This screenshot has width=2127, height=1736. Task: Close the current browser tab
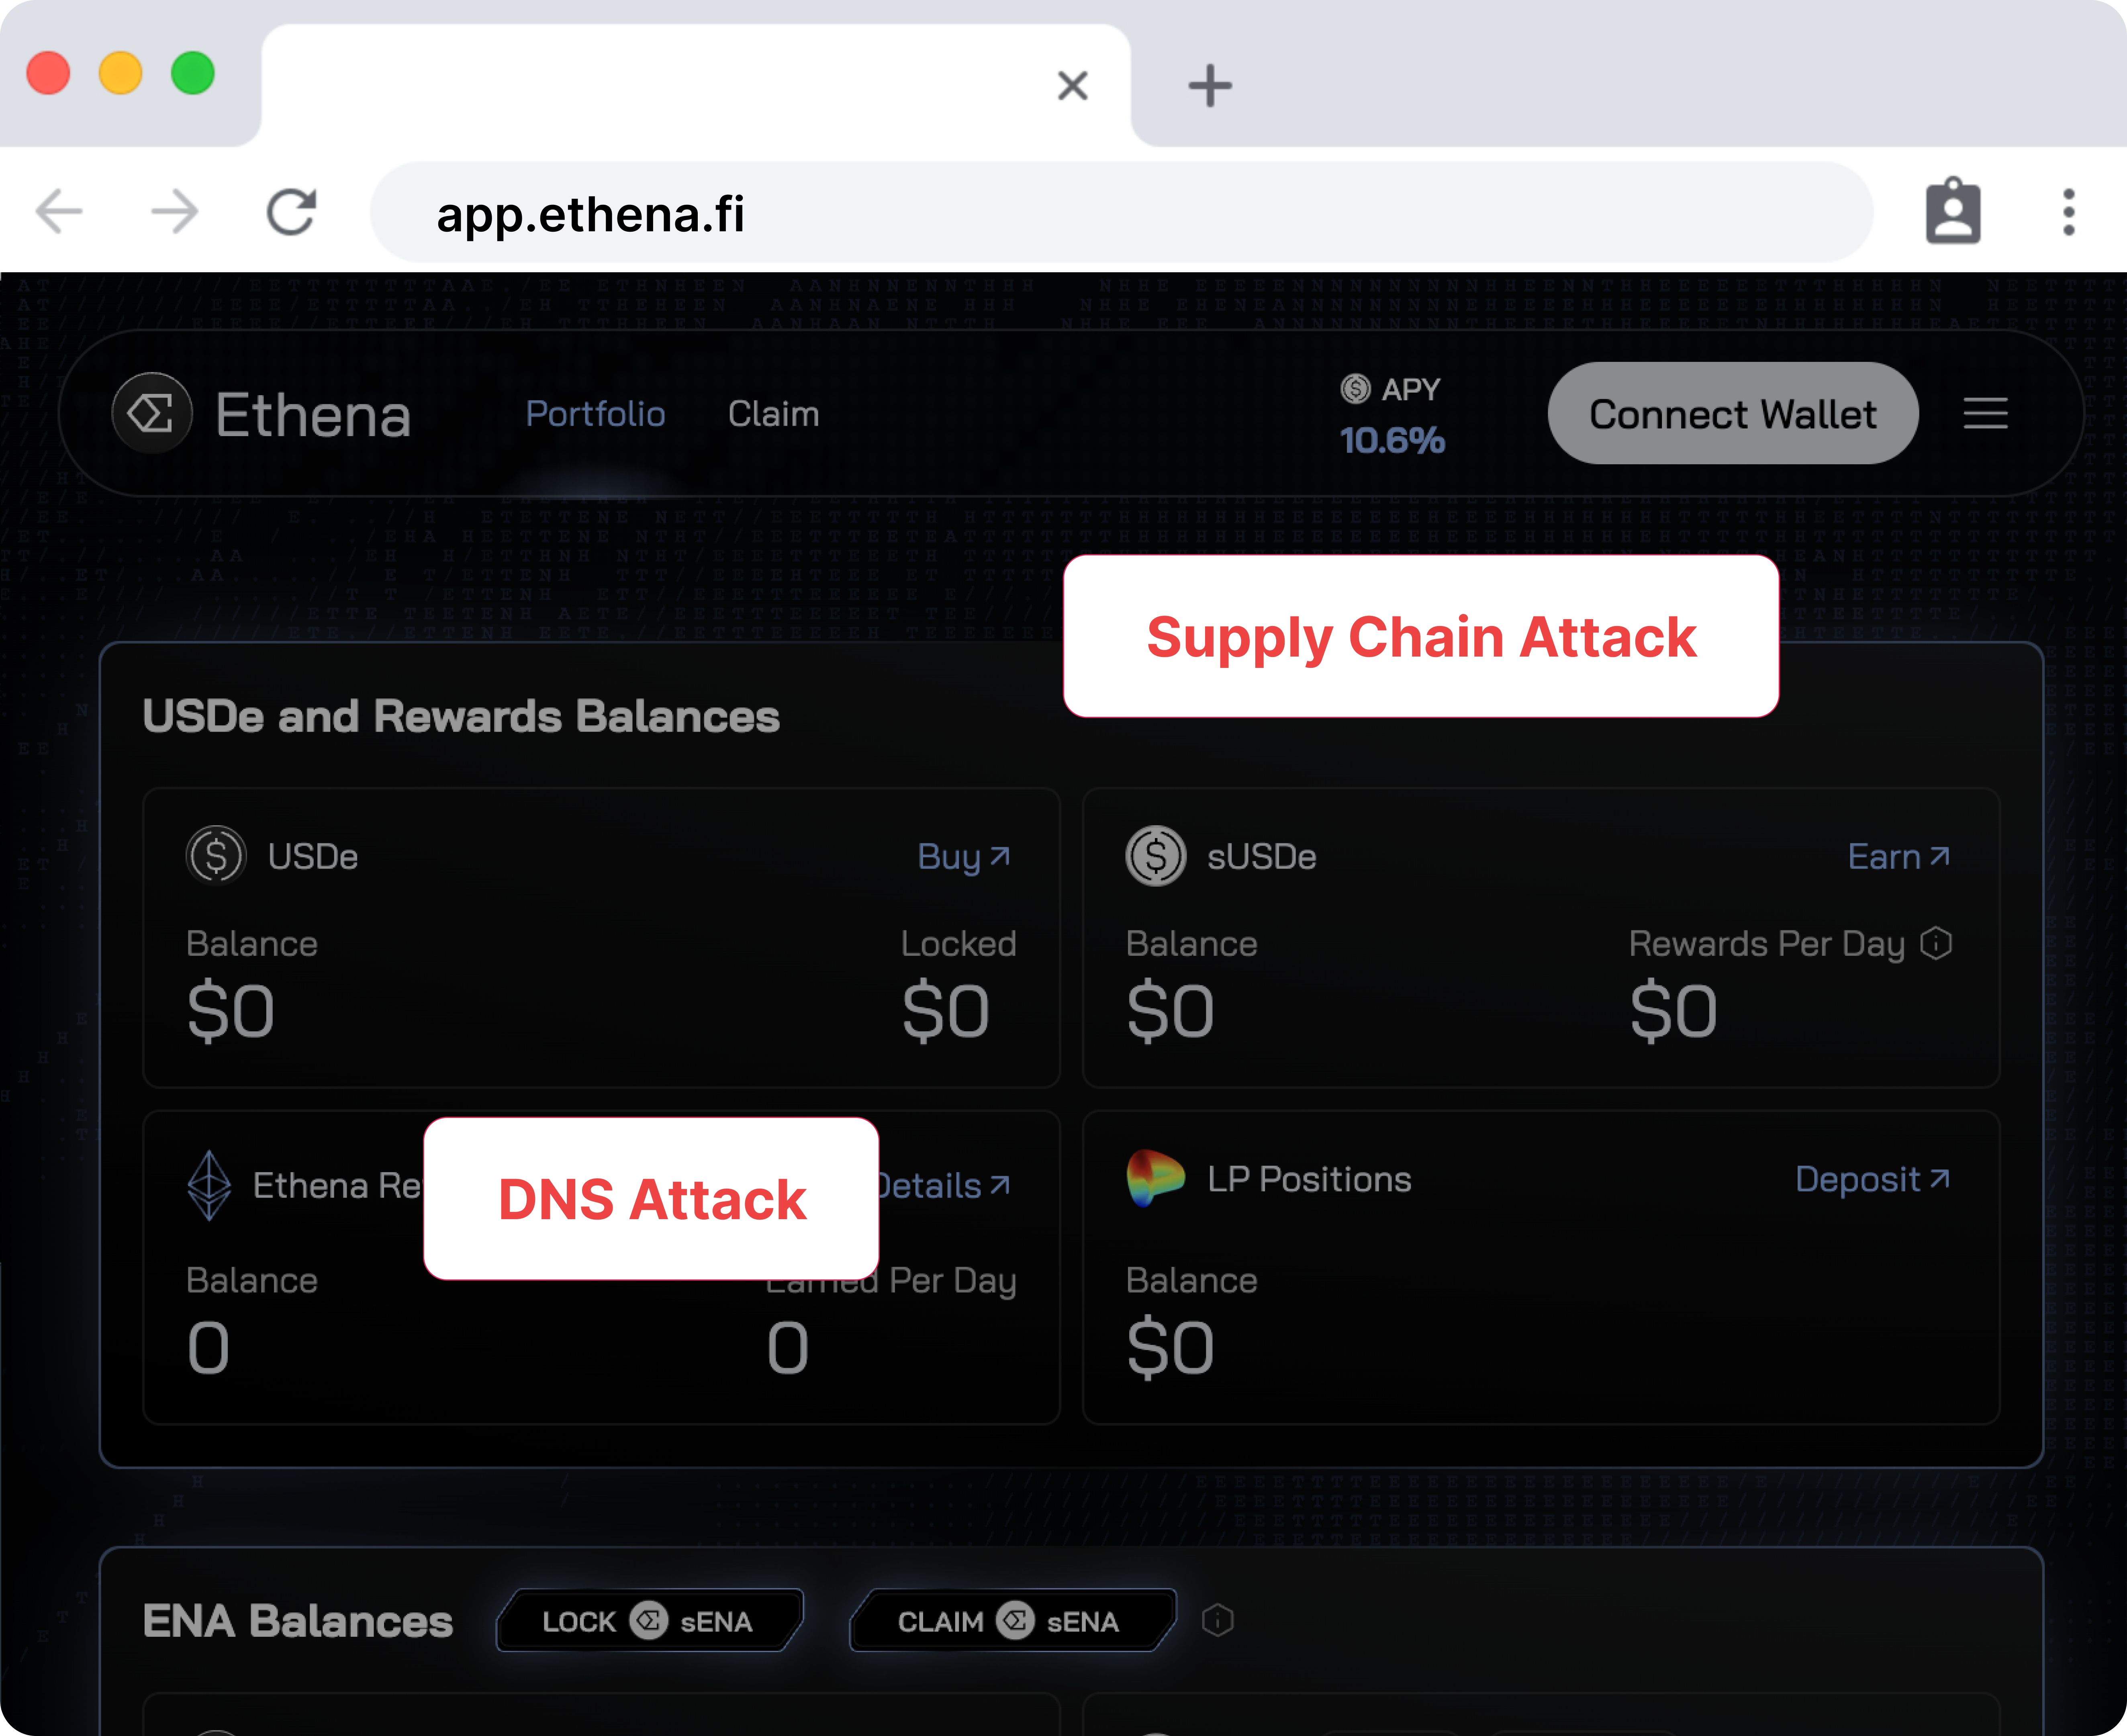1073,85
